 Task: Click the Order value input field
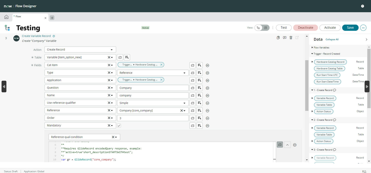pos(153,118)
